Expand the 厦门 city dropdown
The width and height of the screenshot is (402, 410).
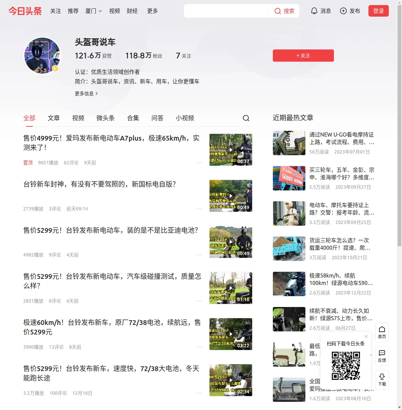[x=94, y=11]
